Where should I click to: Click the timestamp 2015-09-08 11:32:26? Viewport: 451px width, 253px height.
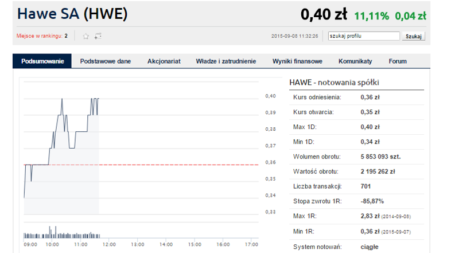(x=294, y=36)
